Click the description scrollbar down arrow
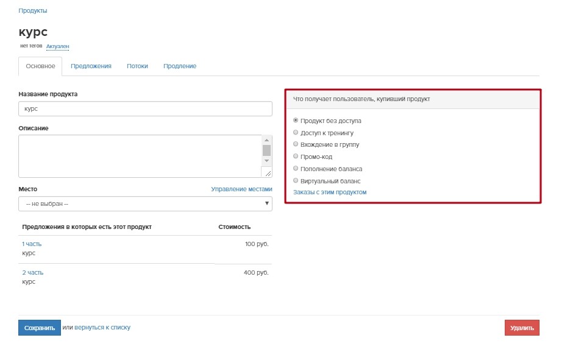 tap(266, 161)
